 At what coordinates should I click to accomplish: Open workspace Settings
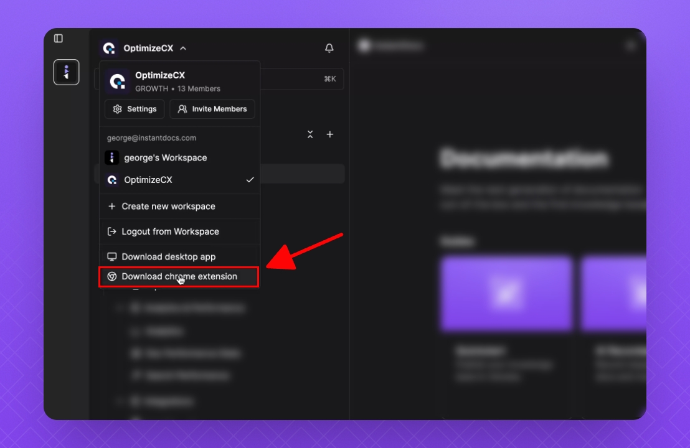tap(135, 109)
